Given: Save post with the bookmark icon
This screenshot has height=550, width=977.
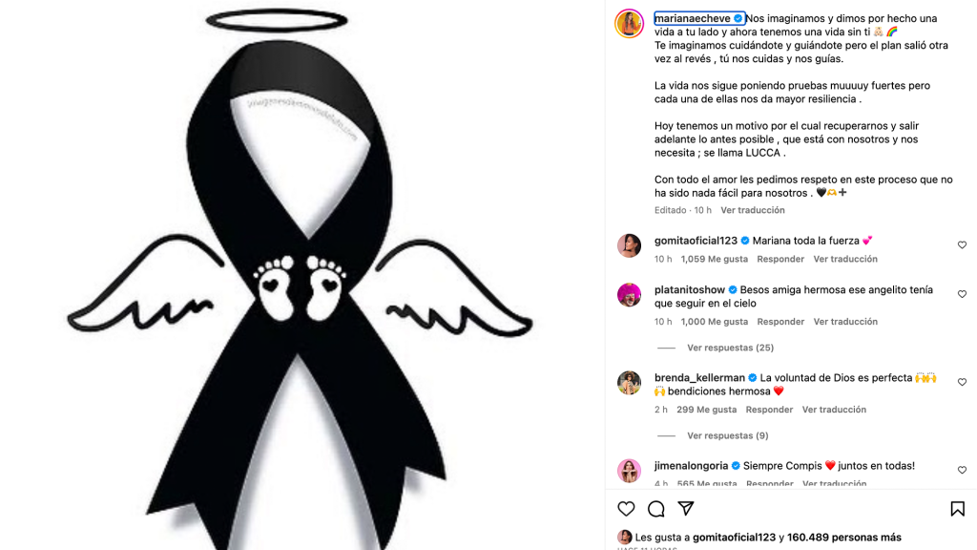Looking at the screenshot, I should 957,509.
